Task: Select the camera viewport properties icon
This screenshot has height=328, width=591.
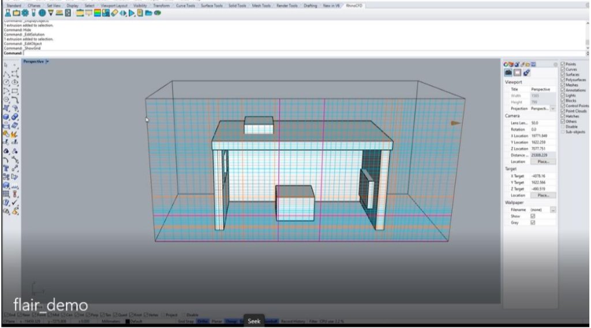Action: tap(508, 72)
